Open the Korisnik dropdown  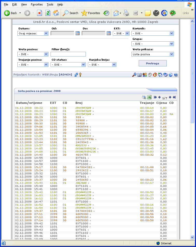point(152,33)
